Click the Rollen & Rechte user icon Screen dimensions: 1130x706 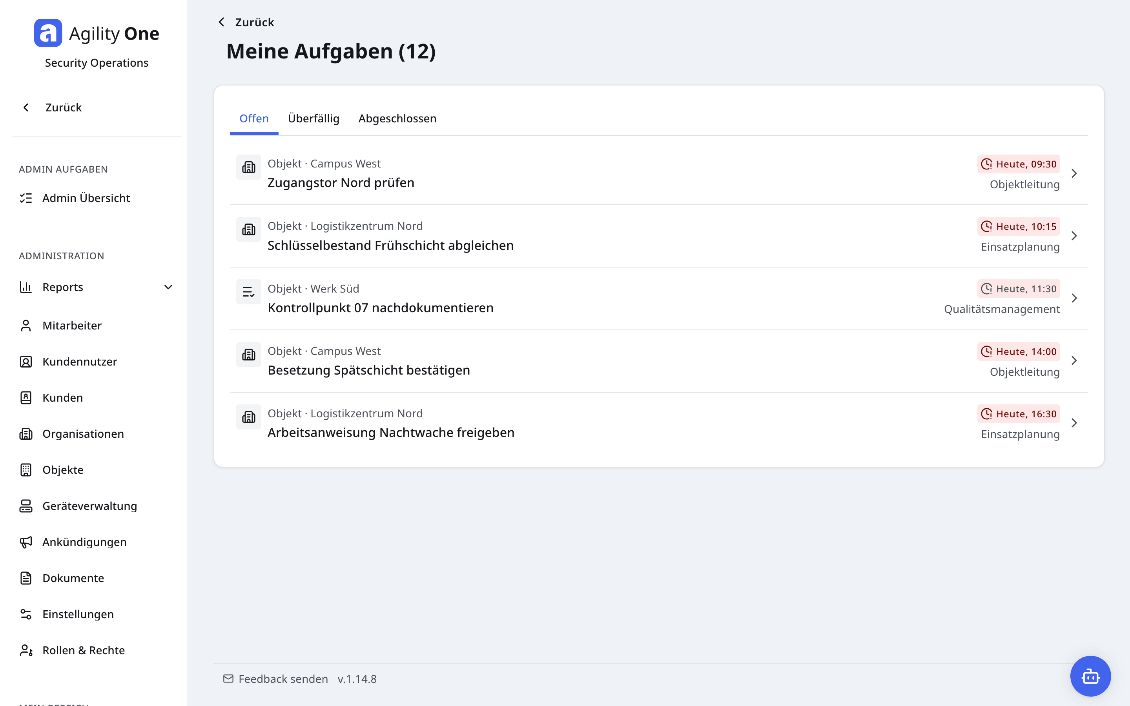[x=26, y=650]
